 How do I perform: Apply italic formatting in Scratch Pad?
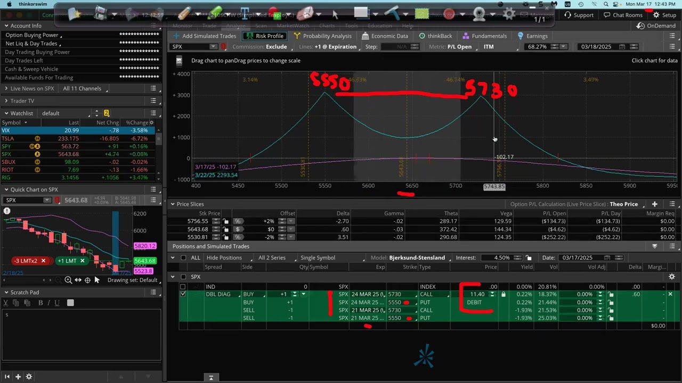coord(48,303)
